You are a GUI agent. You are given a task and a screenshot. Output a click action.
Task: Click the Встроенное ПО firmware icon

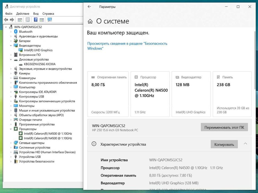[16, 55]
